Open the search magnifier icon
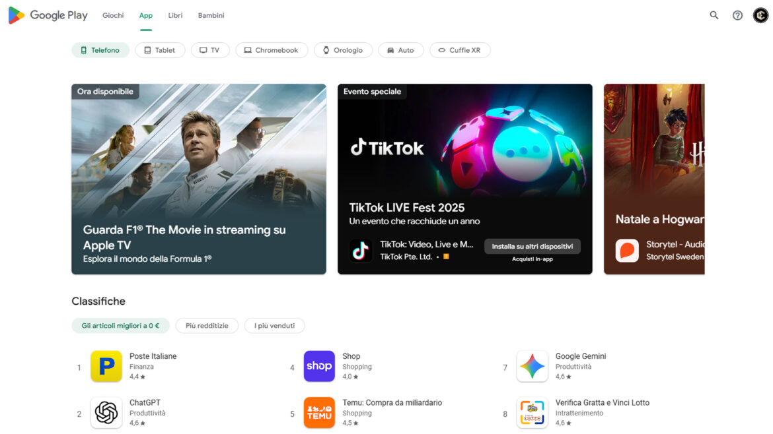The image size is (773, 434). pyautogui.click(x=714, y=15)
